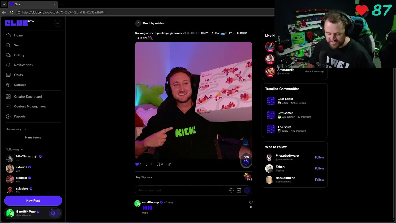Open cxtarina's profile from Following

pyautogui.click(x=22, y=169)
